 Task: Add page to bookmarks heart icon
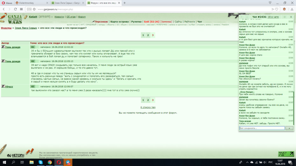[x=277, y=9]
